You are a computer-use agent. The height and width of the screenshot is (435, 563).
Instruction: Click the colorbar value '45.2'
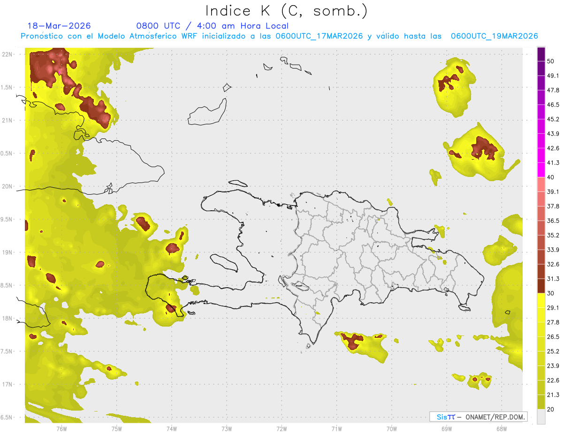(x=553, y=119)
